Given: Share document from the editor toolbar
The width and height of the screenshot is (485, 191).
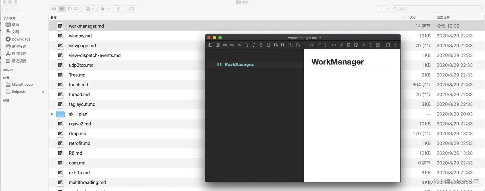Looking at the screenshot, I should 395,45.
